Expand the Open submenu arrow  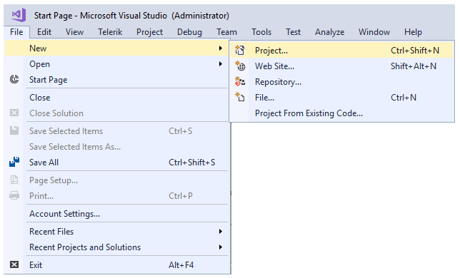pyautogui.click(x=220, y=63)
